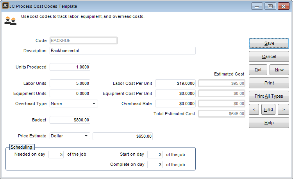Click Print All Types button

(x=269, y=96)
